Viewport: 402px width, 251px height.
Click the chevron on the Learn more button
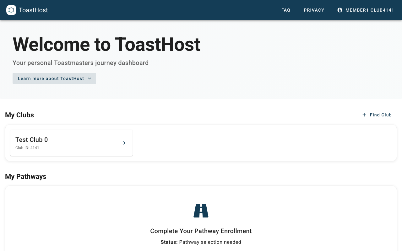click(x=90, y=78)
